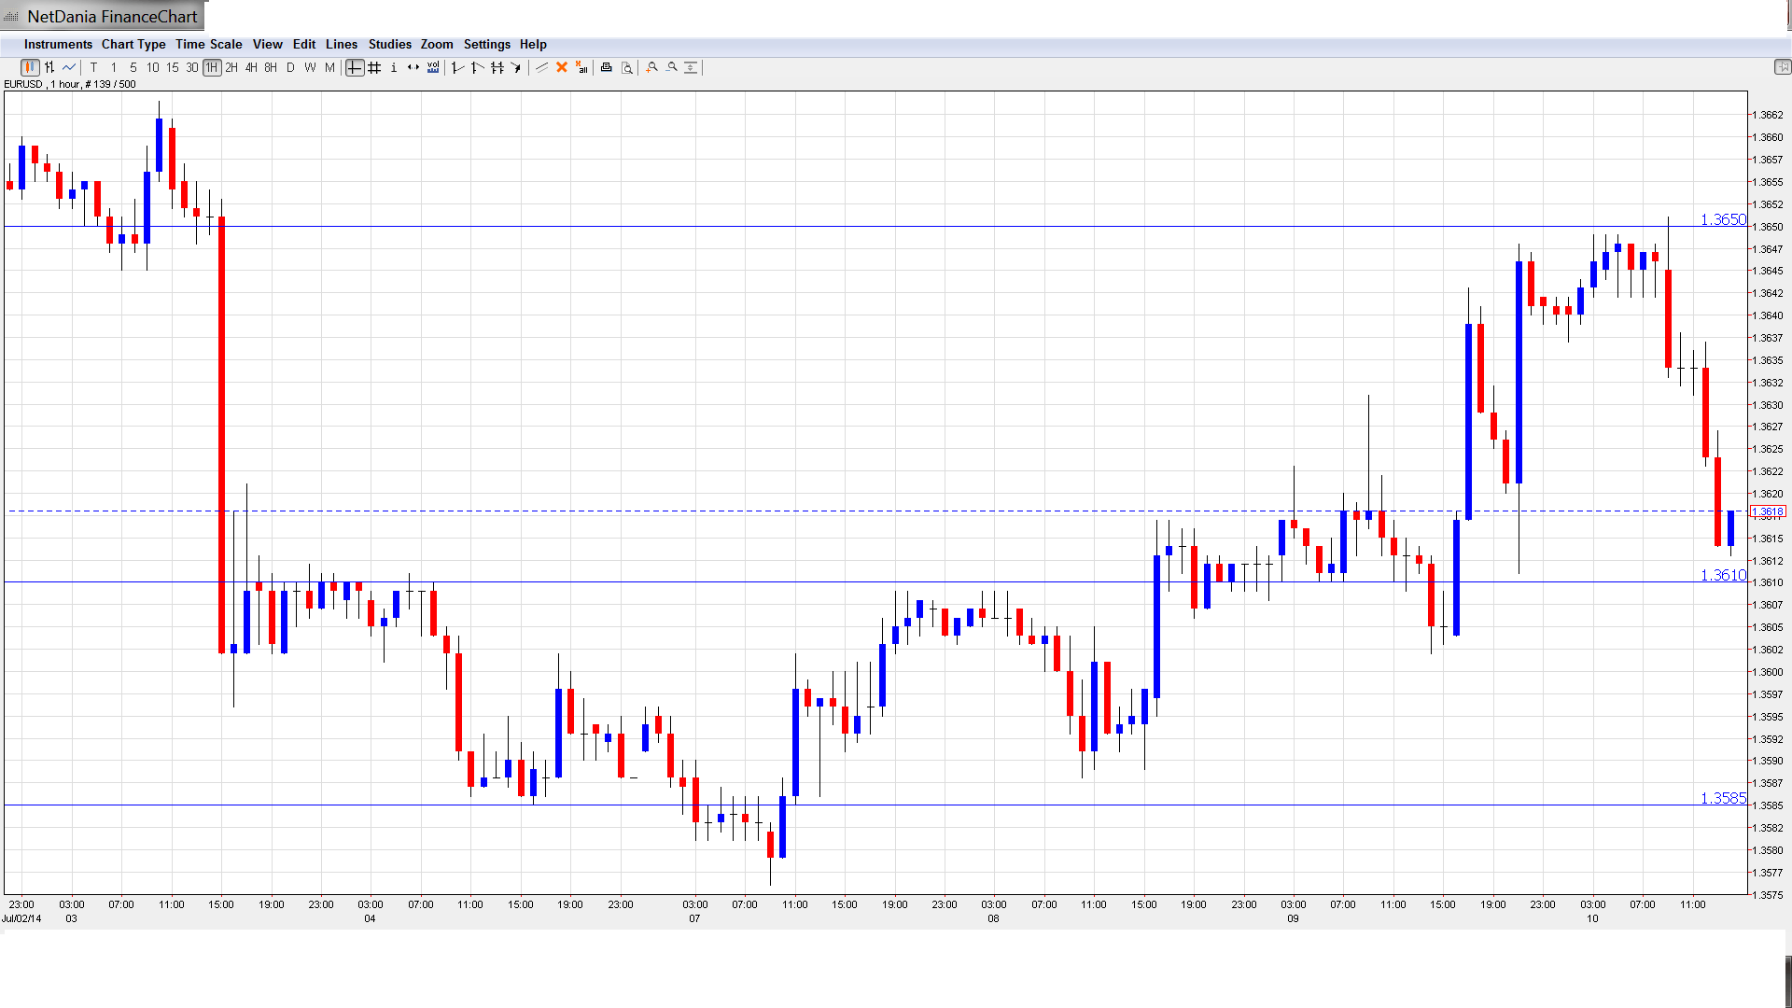The height and width of the screenshot is (1008, 1792).
Task: Click the print chart icon
Action: coord(607,67)
